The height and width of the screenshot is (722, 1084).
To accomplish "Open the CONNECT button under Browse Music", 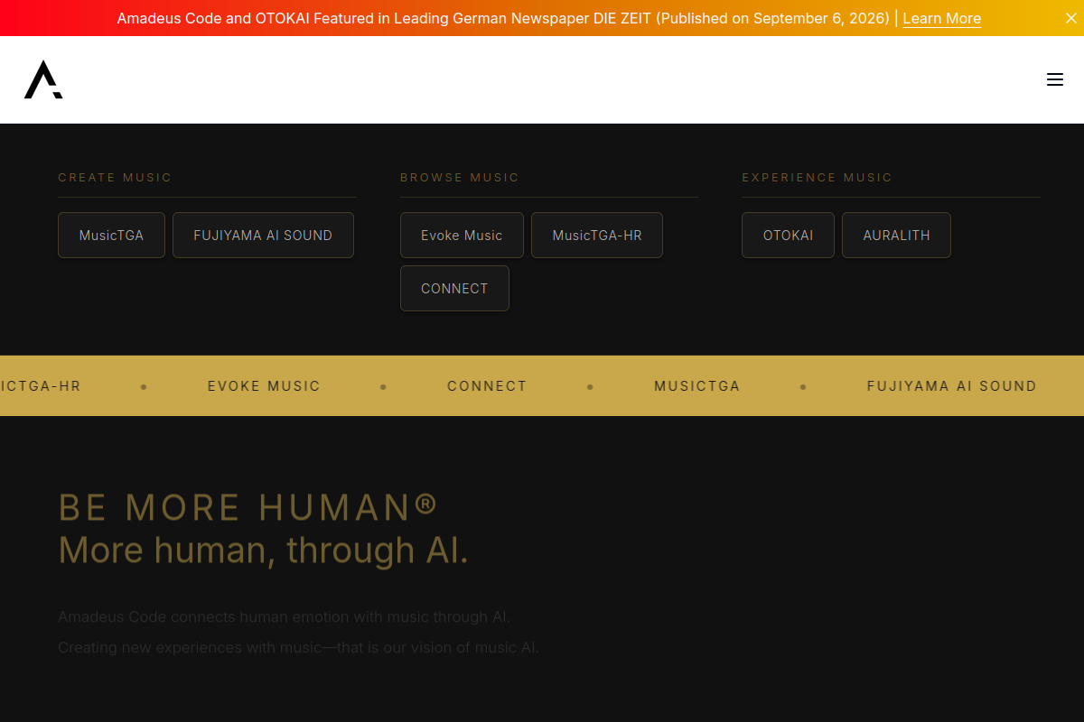I will coord(454,288).
